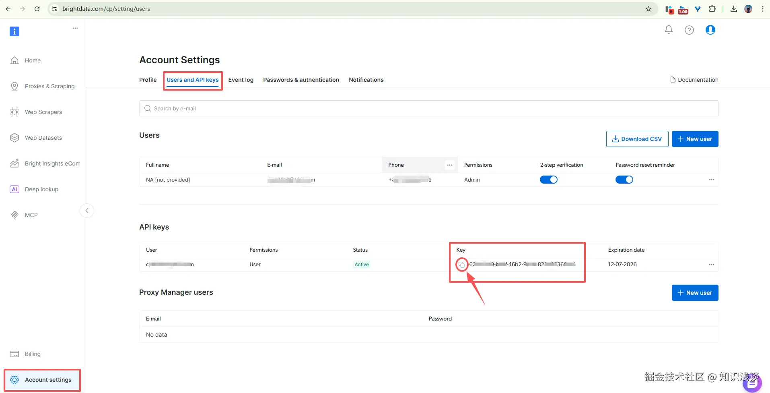
Task: Open Account settings in the sidebar
Action: [43, 380]
